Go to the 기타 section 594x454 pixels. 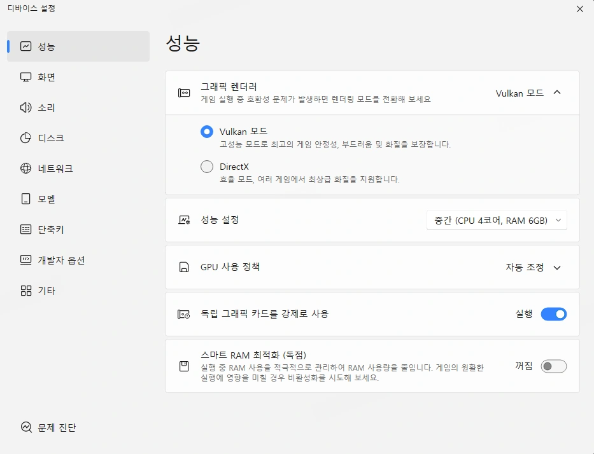pyautogui.click(x=78, y=291)
